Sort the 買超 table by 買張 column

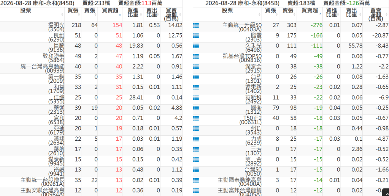[x=73, y=14]
